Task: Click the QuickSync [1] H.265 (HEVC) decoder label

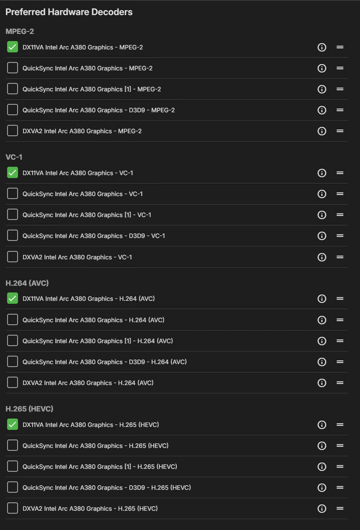Action: point(100,467)
